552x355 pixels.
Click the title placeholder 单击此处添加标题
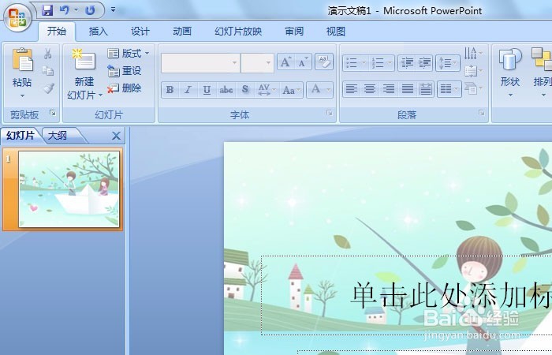pyautogui.click(x=450, y=295)
